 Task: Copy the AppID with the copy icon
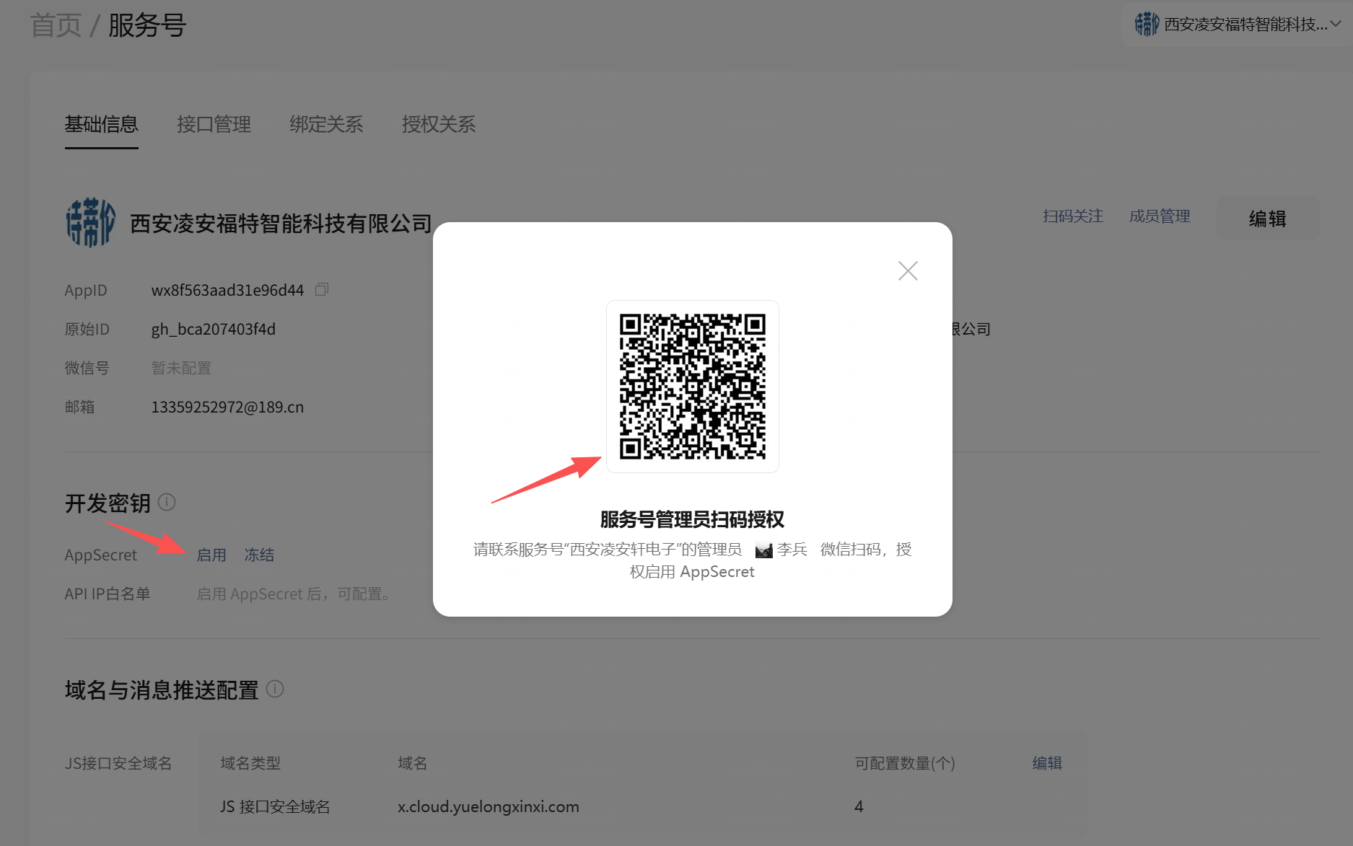point(322,289)
